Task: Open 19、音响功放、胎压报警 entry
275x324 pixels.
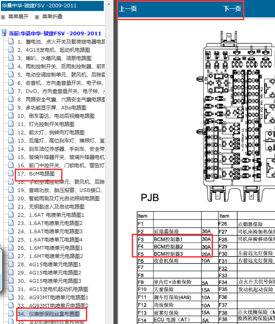Action: (x=60, y=190)
